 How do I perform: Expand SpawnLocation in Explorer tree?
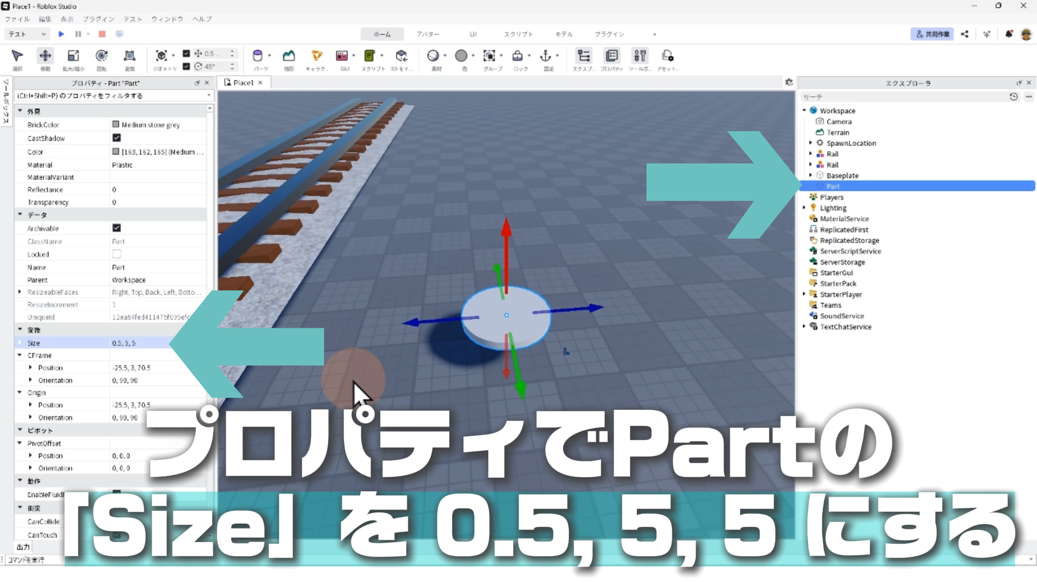[x=810, y=143]
